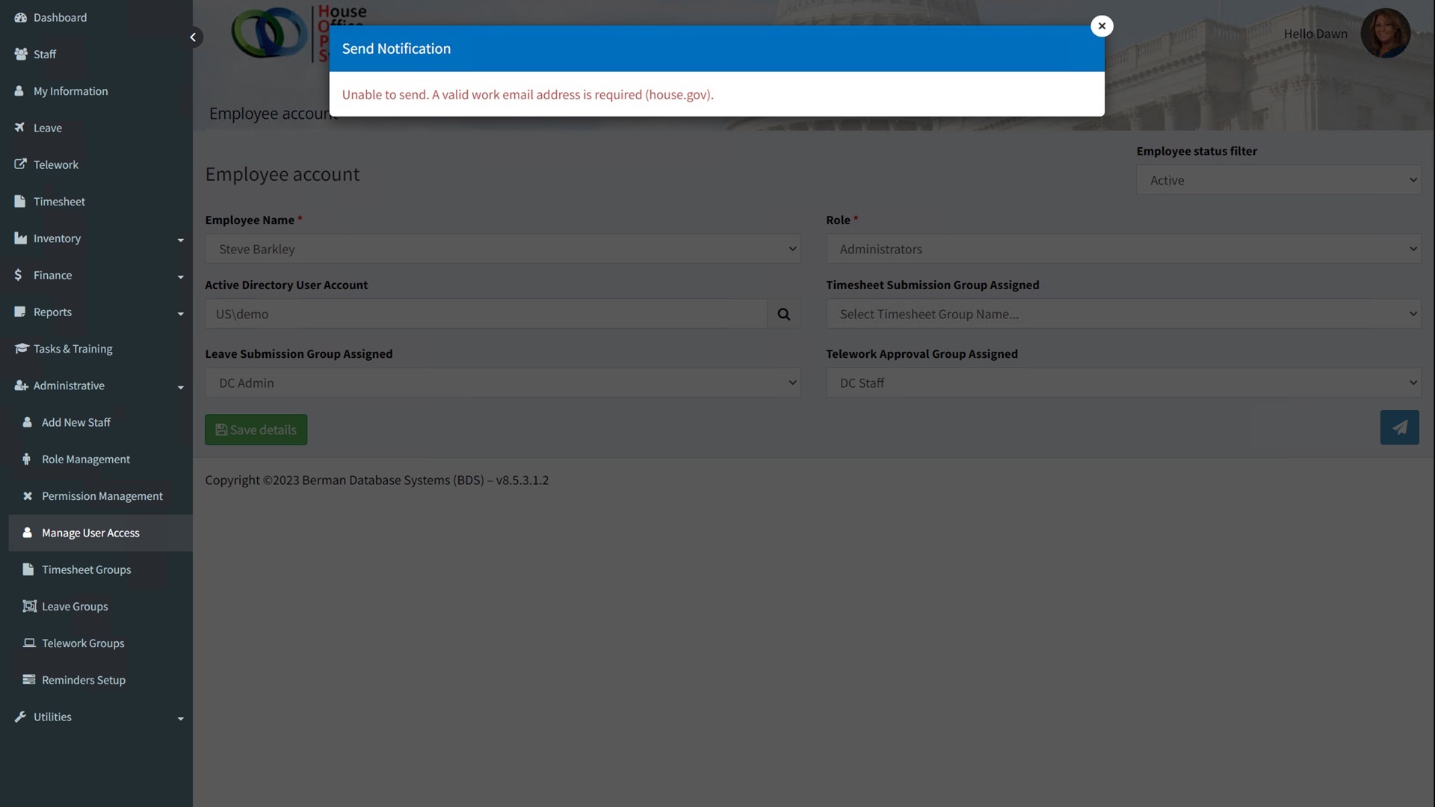This screenshot has width=1435, height=807.
Task: Click the Dashboard gauge icon in sidebar
Action: coord(20,17)
